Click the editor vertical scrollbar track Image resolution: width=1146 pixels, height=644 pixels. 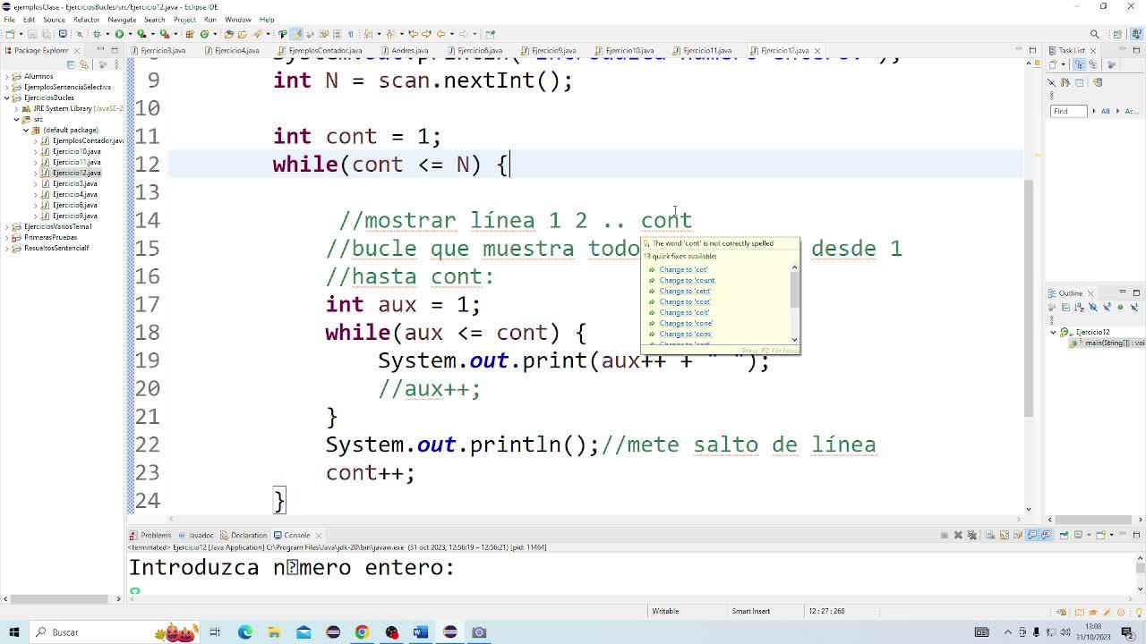[x=1028, y=358]
